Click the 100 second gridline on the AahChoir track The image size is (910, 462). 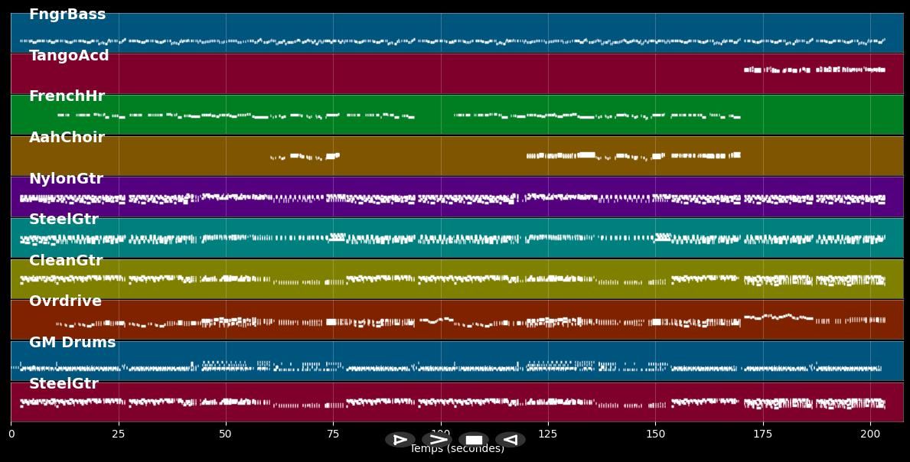[441, 156]
